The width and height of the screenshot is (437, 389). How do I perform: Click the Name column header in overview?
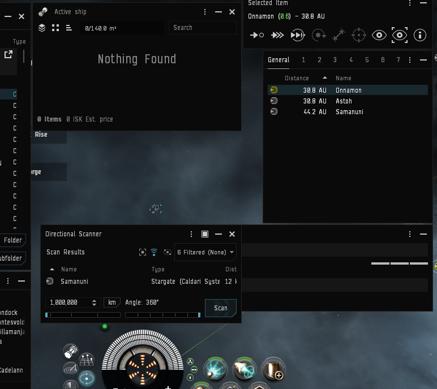pyautogui.click(x=344, y=78)
